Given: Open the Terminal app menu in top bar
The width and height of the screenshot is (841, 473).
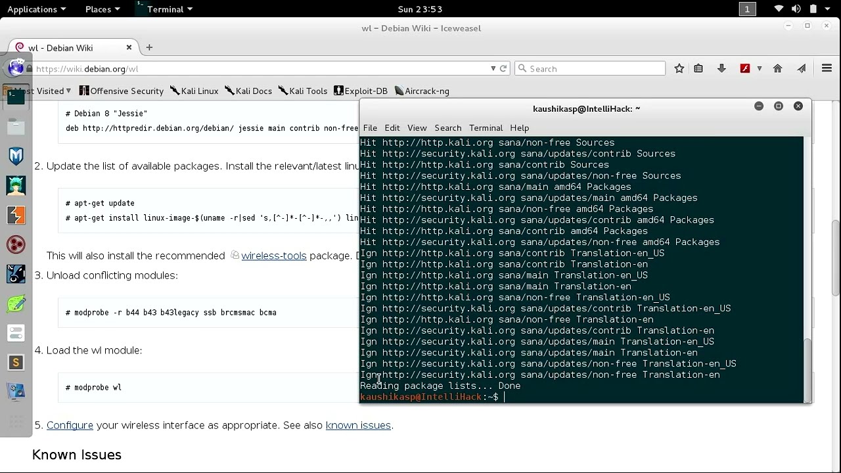Looking at the screenshot, I should [x=164, y=9].
